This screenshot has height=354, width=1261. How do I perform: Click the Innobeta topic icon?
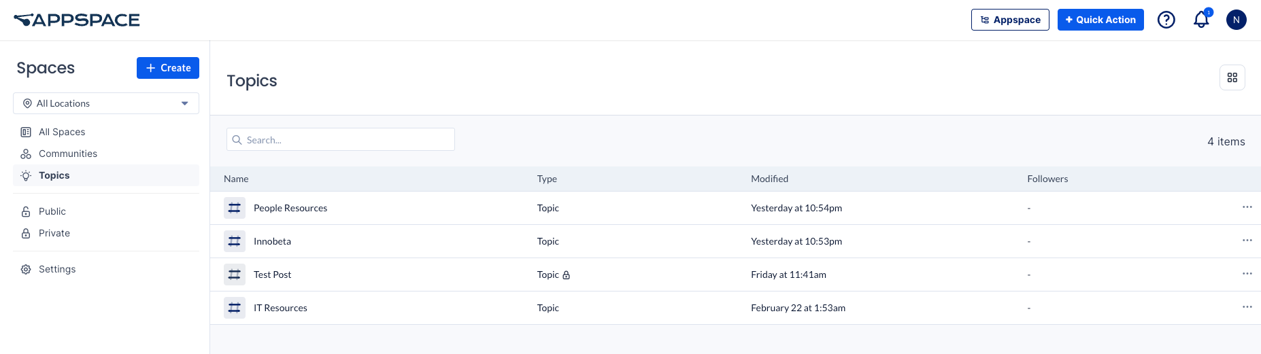coord(235,241)
